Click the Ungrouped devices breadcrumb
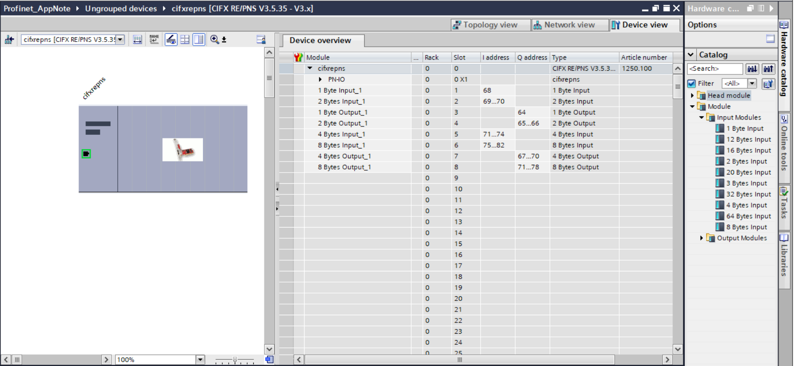Screen dimensions: 794x366 [121, 8]
